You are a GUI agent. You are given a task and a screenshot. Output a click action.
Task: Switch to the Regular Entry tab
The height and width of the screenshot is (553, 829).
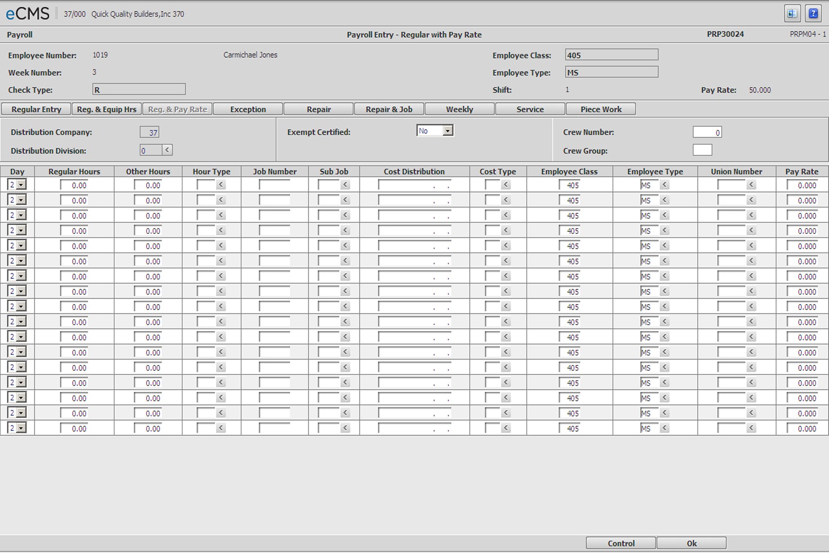click(36, 109)
